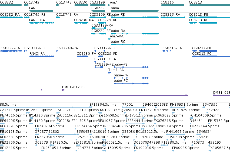This screenshot has height=152, width=230.
Task: Select the 447422 EST label
Action: pyautogui.click(x=213, y=110)
